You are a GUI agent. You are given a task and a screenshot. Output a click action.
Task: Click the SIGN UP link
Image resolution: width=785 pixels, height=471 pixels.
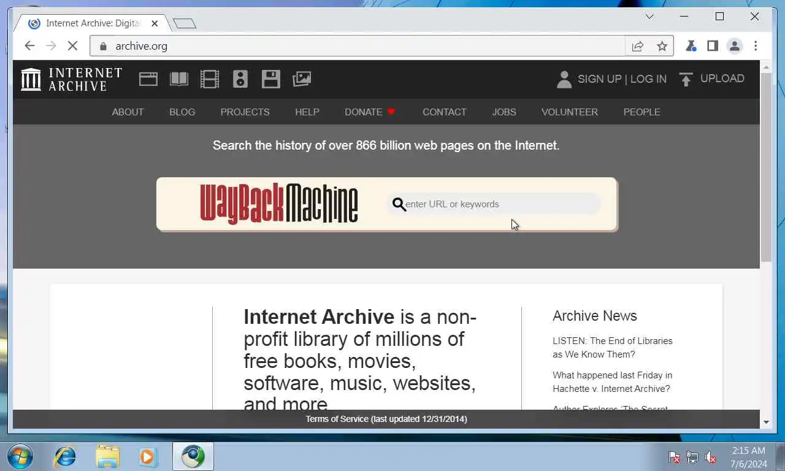[x=599, y=79]
